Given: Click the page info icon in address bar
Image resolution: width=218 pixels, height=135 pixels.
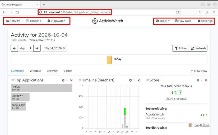Looking at the screenshot, I should pyautogui.click(x=45, y=12).
